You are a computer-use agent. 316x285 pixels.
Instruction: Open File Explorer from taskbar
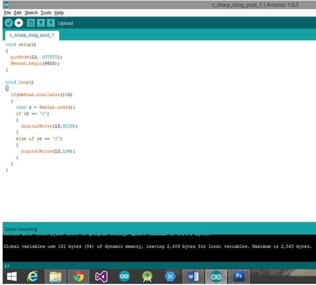tap(55, 277)
